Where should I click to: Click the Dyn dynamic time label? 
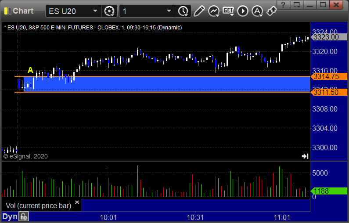10,216
